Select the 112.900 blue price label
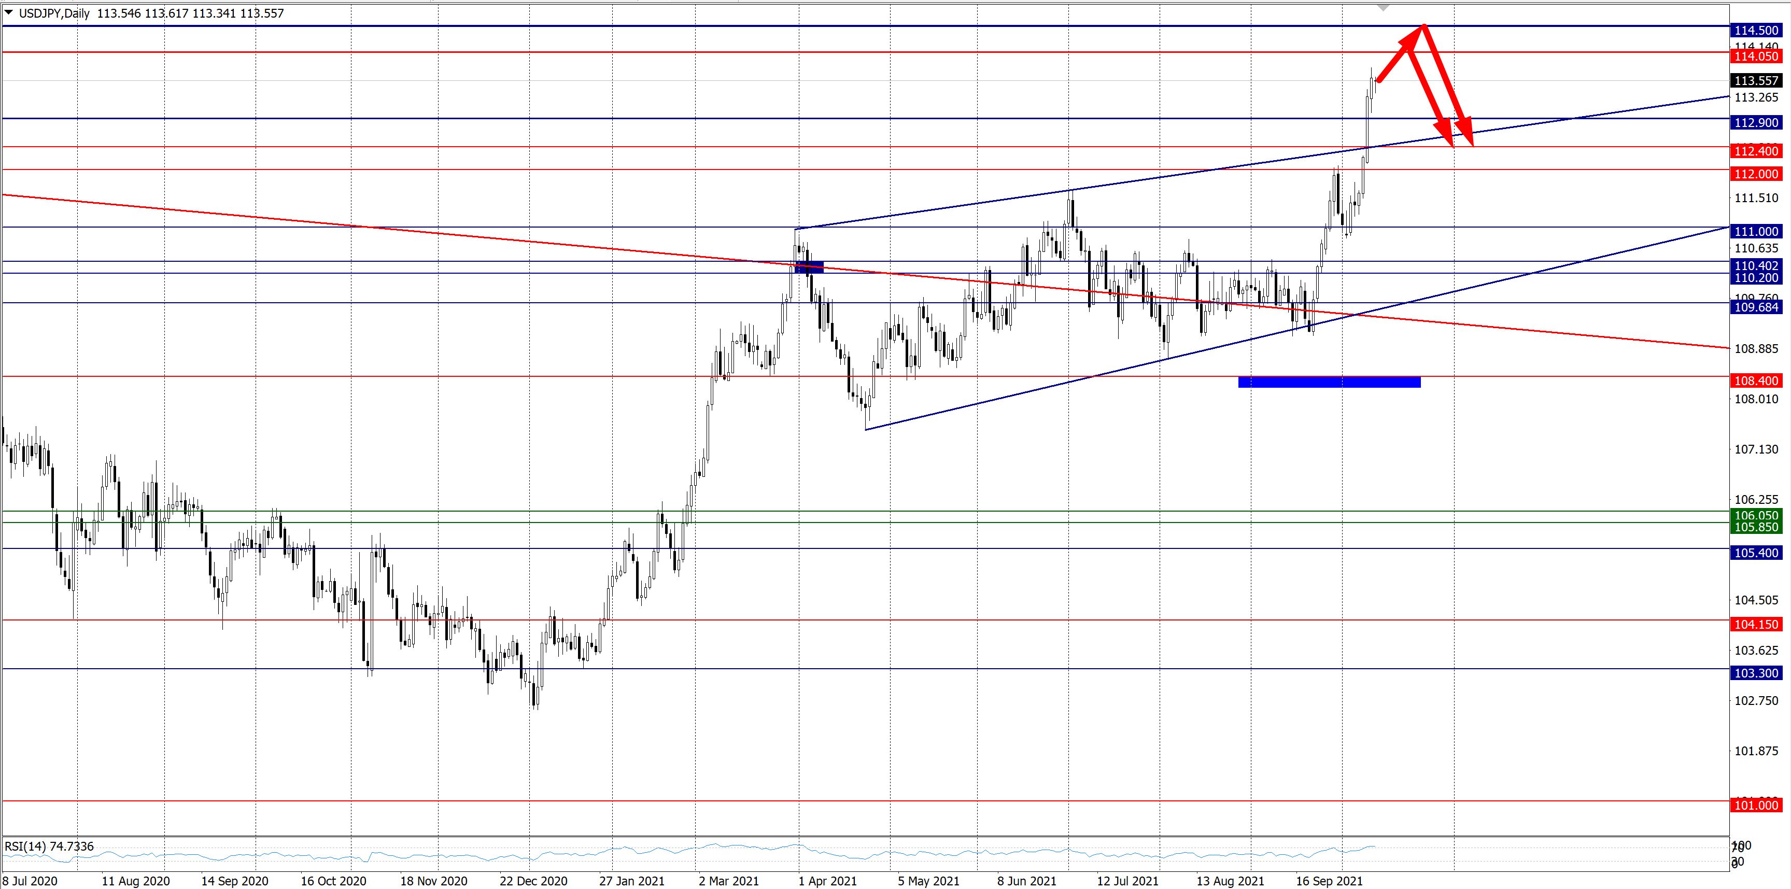The width and height of the screenshot is (1791, 889). coord(1756,122)
